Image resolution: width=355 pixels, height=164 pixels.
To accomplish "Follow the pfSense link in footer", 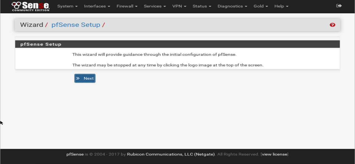I will [x=75, y=154].
